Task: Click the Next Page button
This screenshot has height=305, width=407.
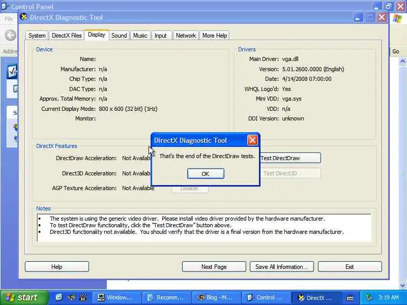Action: (x=214, y=266)
